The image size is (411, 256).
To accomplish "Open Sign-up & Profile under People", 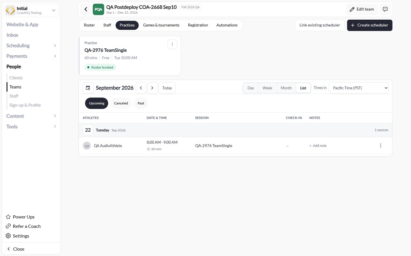I will click(25, 105).
